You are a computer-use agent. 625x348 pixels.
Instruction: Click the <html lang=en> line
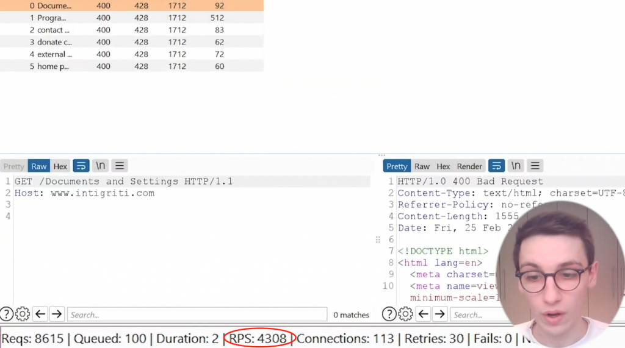pyautogui.click(x=440, y=263)
